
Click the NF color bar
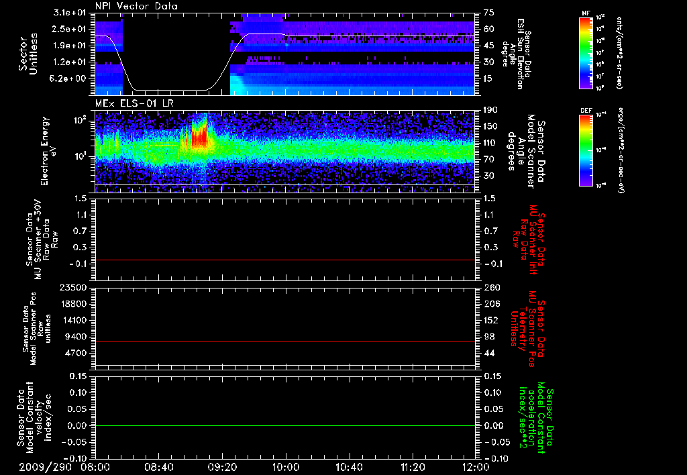coord(586,53)
